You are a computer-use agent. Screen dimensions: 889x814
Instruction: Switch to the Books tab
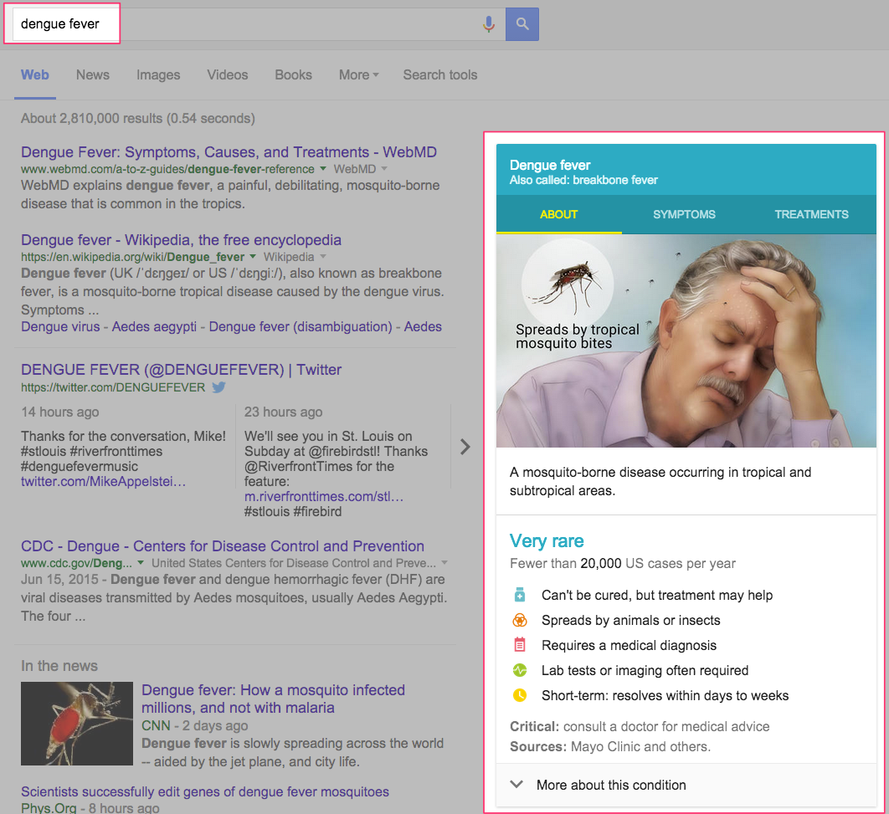[293, 74]
